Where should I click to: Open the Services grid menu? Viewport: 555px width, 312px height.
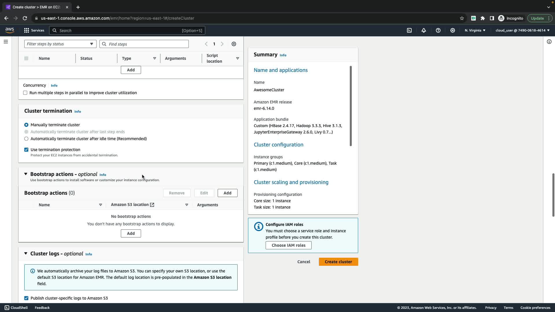click(34, 30)
